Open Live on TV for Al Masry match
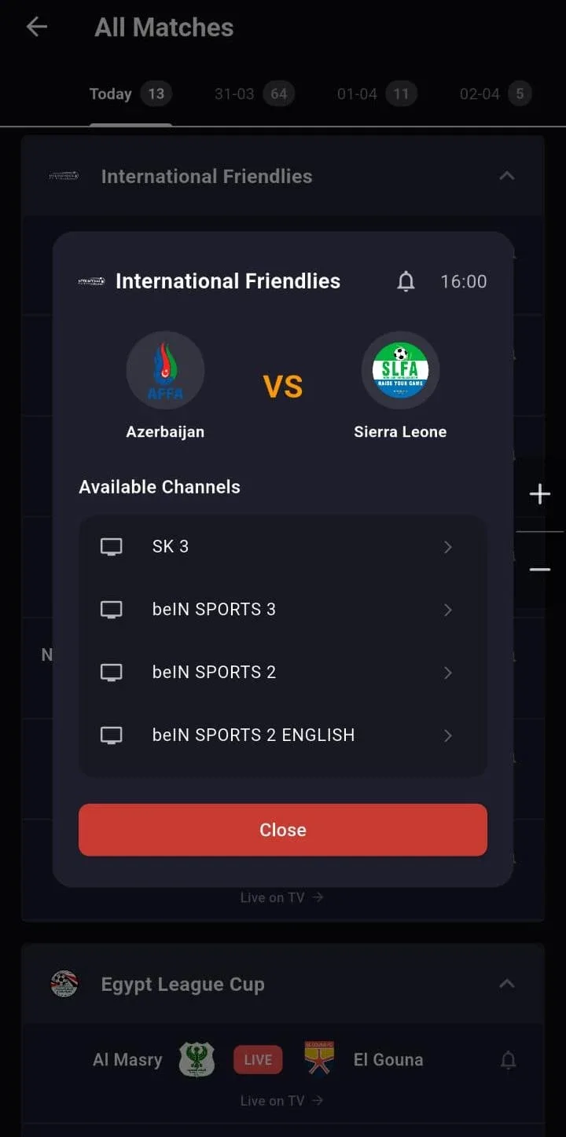 point(283,1100)
